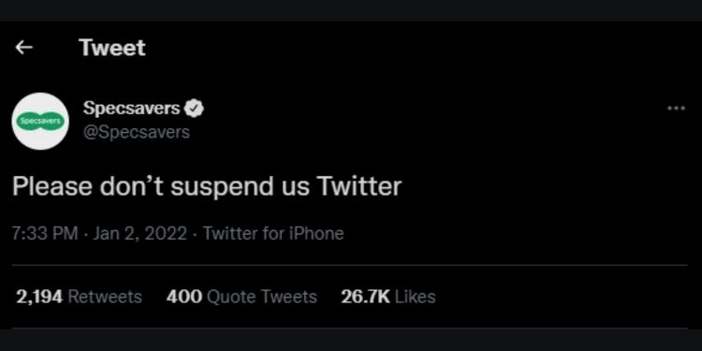702x351 pixels.
Task: Click the tweet text 'Please don't suspend us'
Action: point(161,186)
